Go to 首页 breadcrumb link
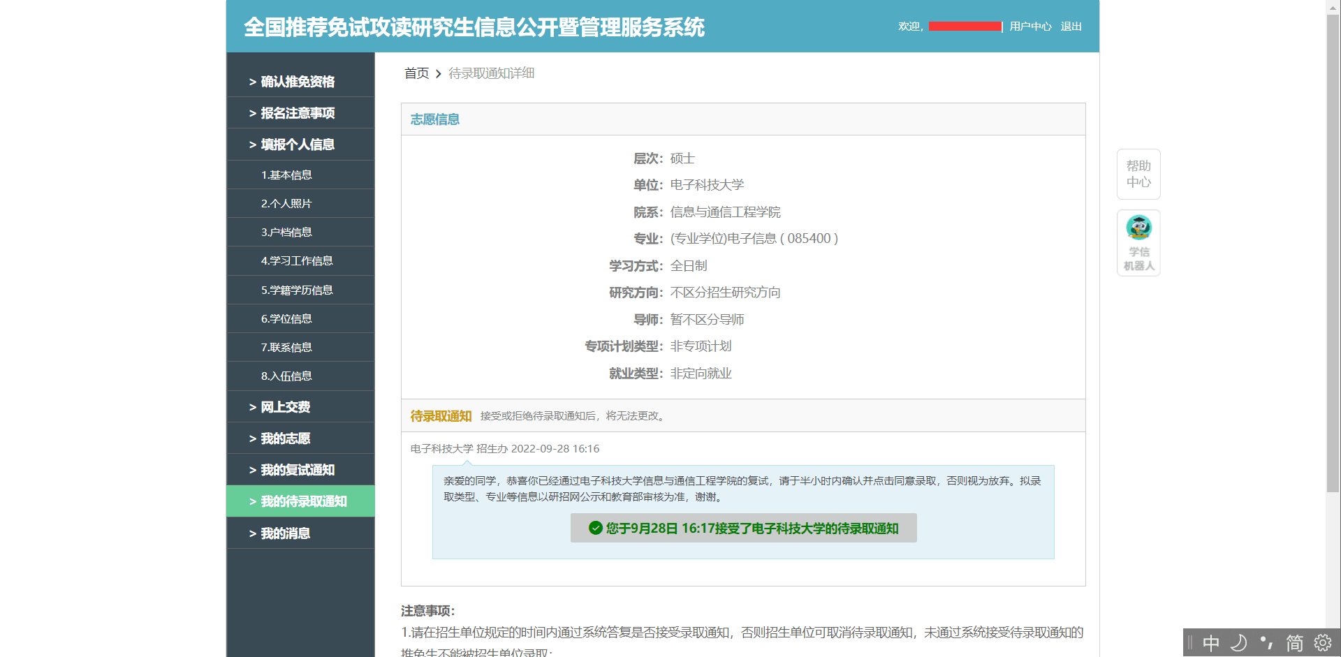The height and width of the screenshot is (657, 1341). point(416,73)
